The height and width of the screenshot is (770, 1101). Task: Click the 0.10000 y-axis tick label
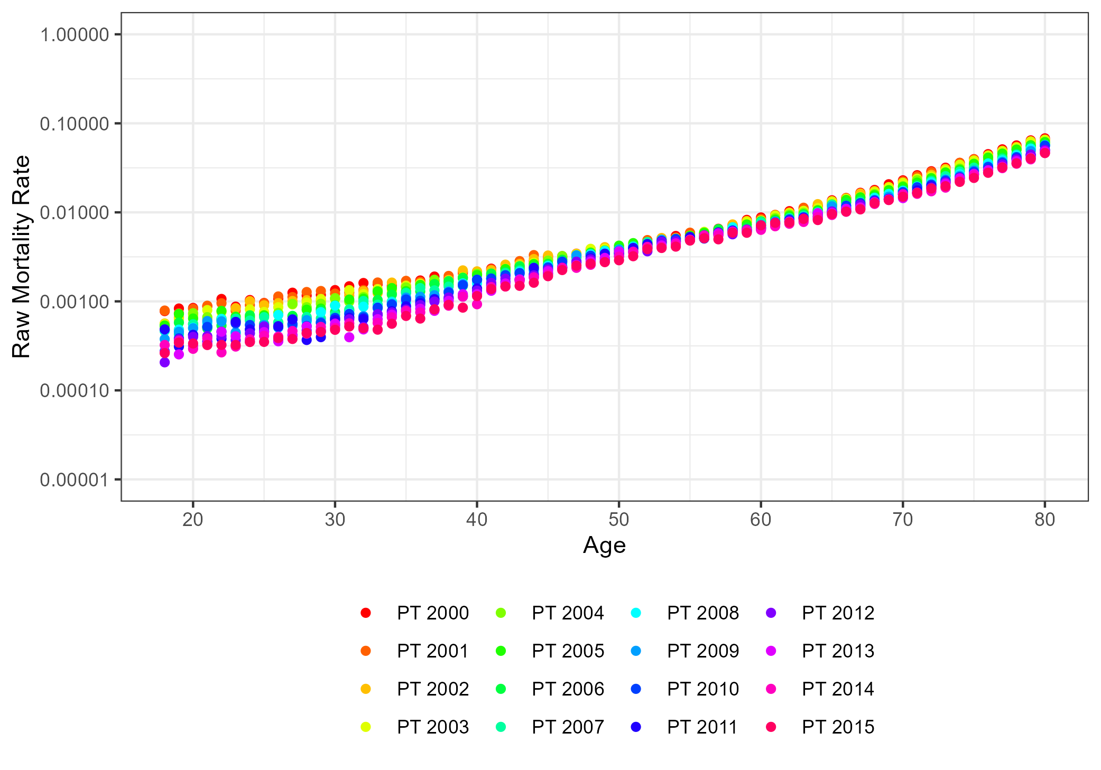[x=75, y=124]
